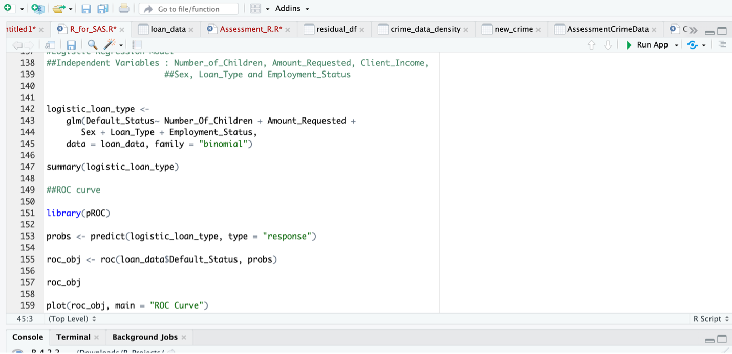Click the main toolbar Save icon
The image size is (732, 354).
pos(86,9)
